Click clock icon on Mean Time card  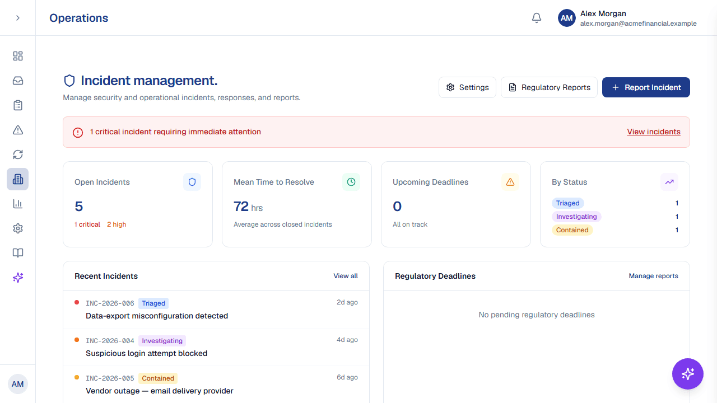tap(351, 182)
